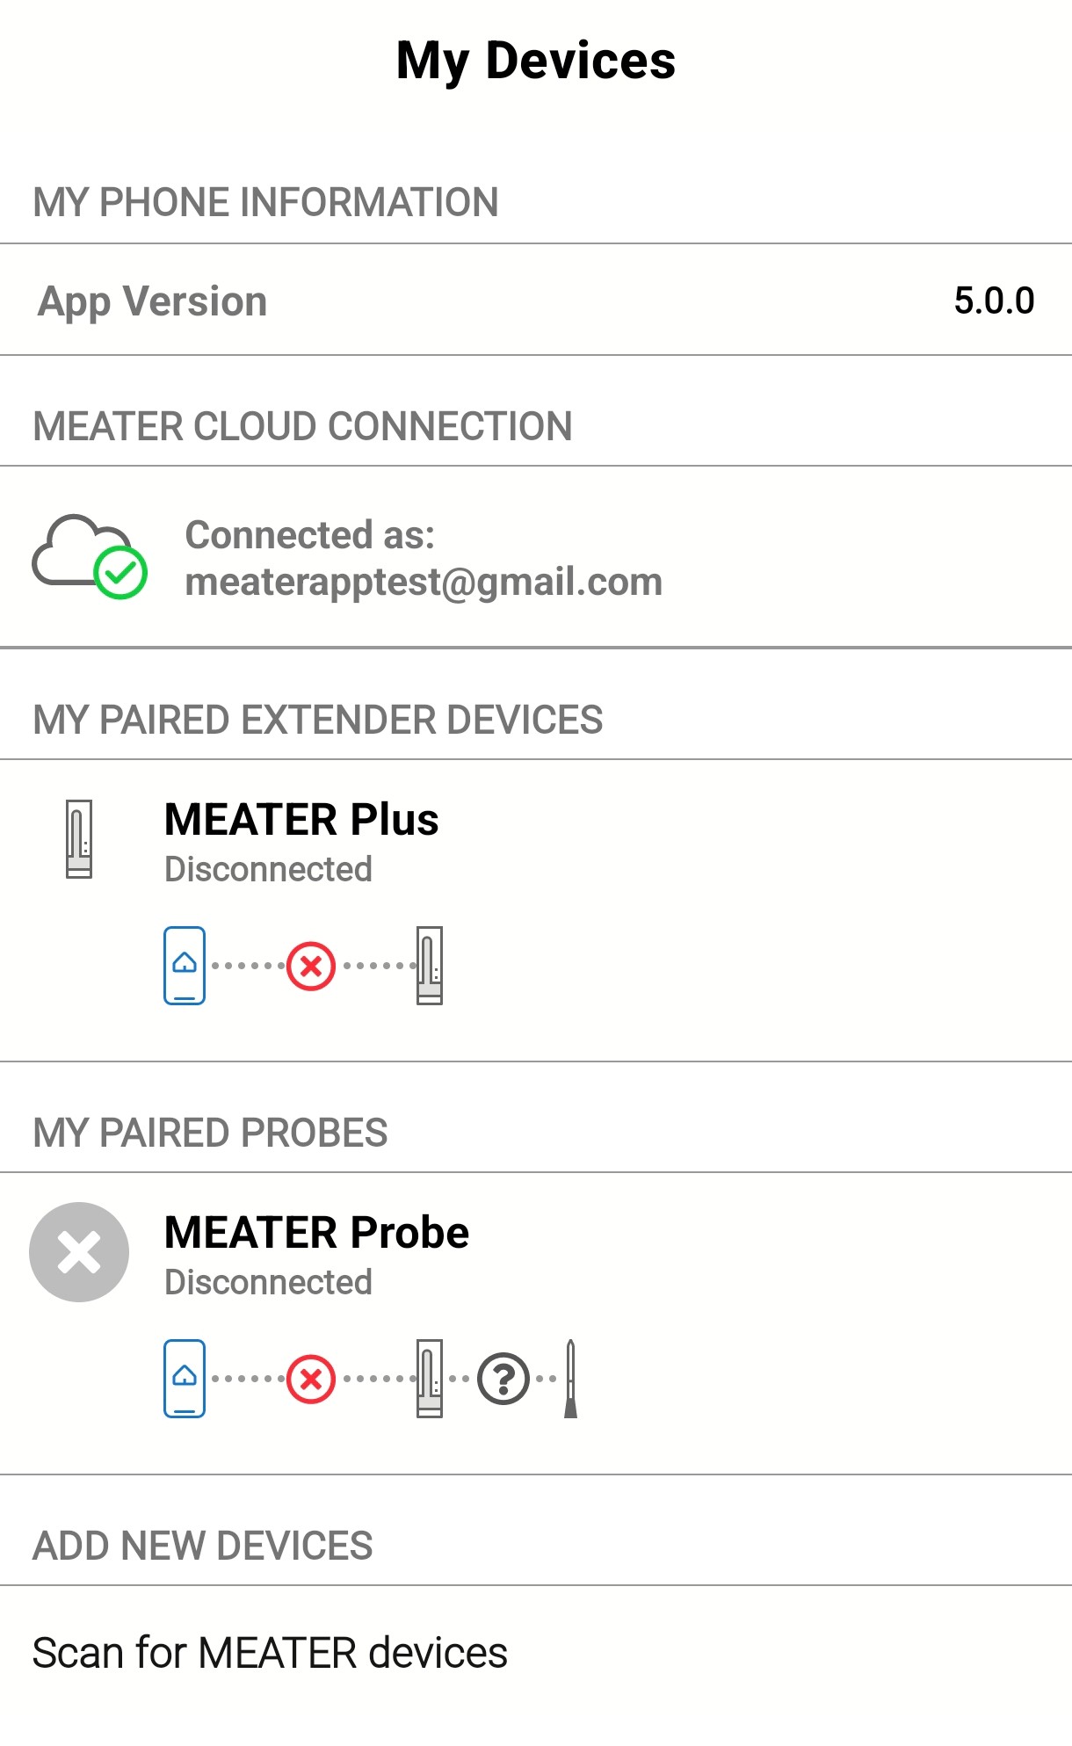The width and height of the screenshot is (1072, 1746).
Task: Tap Disconnected status under MEATER Plus
Action: click(x=268, y=869)
